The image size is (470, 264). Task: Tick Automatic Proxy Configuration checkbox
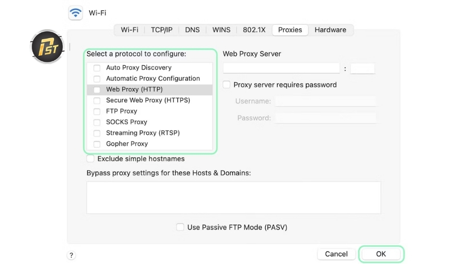pyautogui.click(x=97, y=79)
